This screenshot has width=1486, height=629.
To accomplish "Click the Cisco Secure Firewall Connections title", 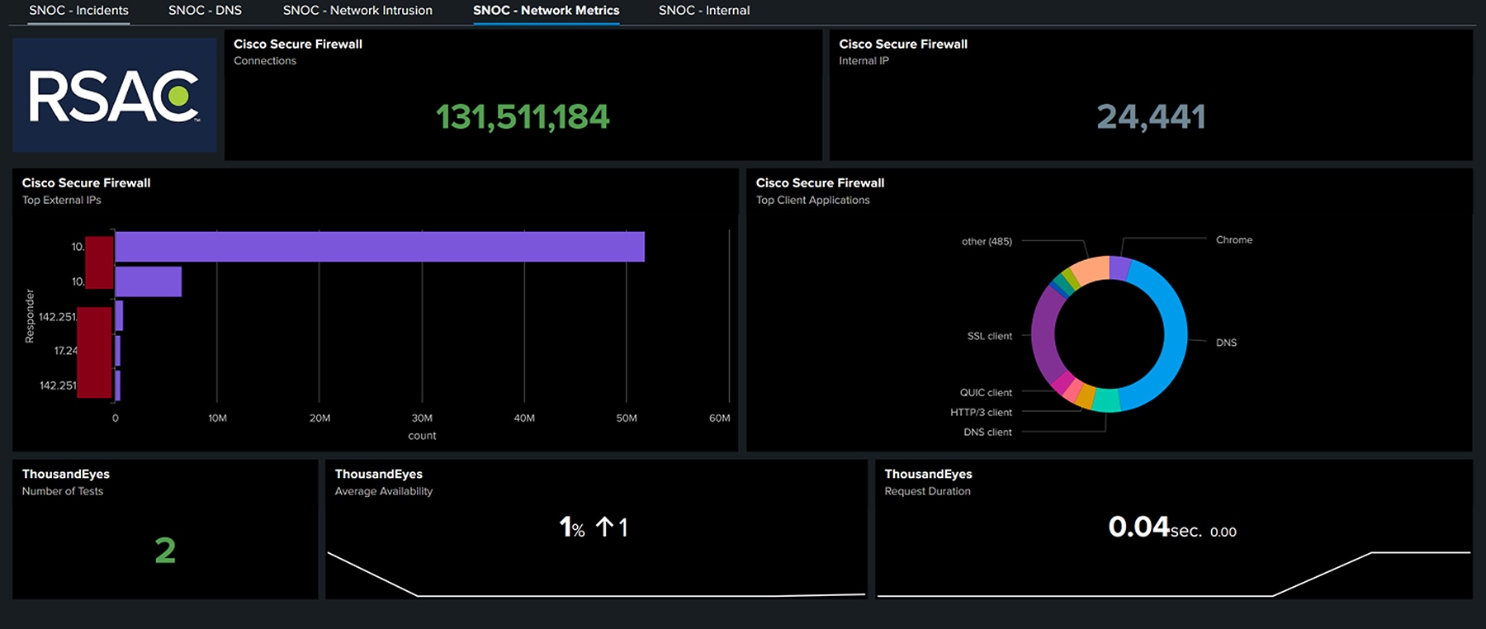I will point(298,44).
